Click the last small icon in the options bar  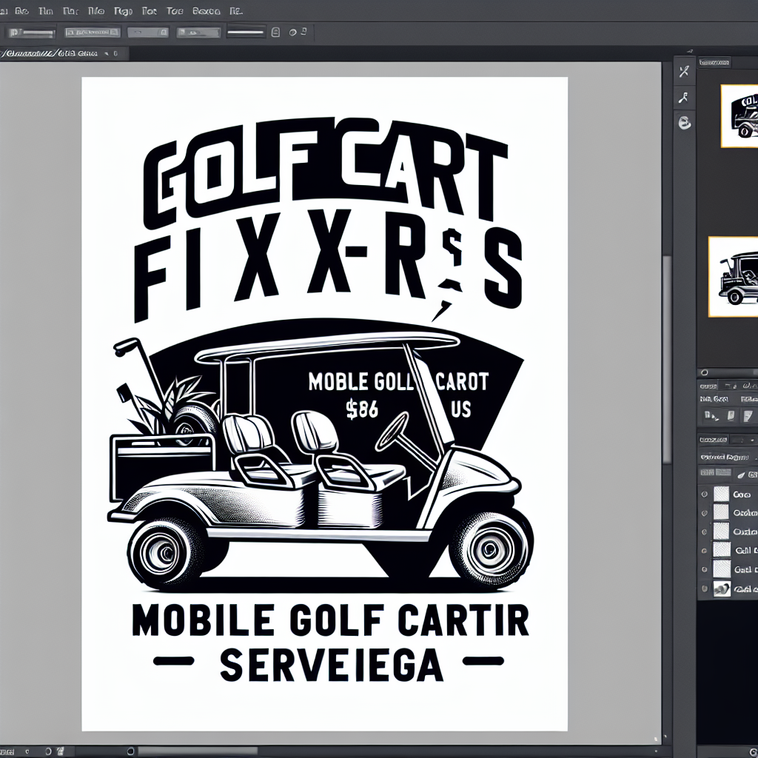[x=303, y=31]
